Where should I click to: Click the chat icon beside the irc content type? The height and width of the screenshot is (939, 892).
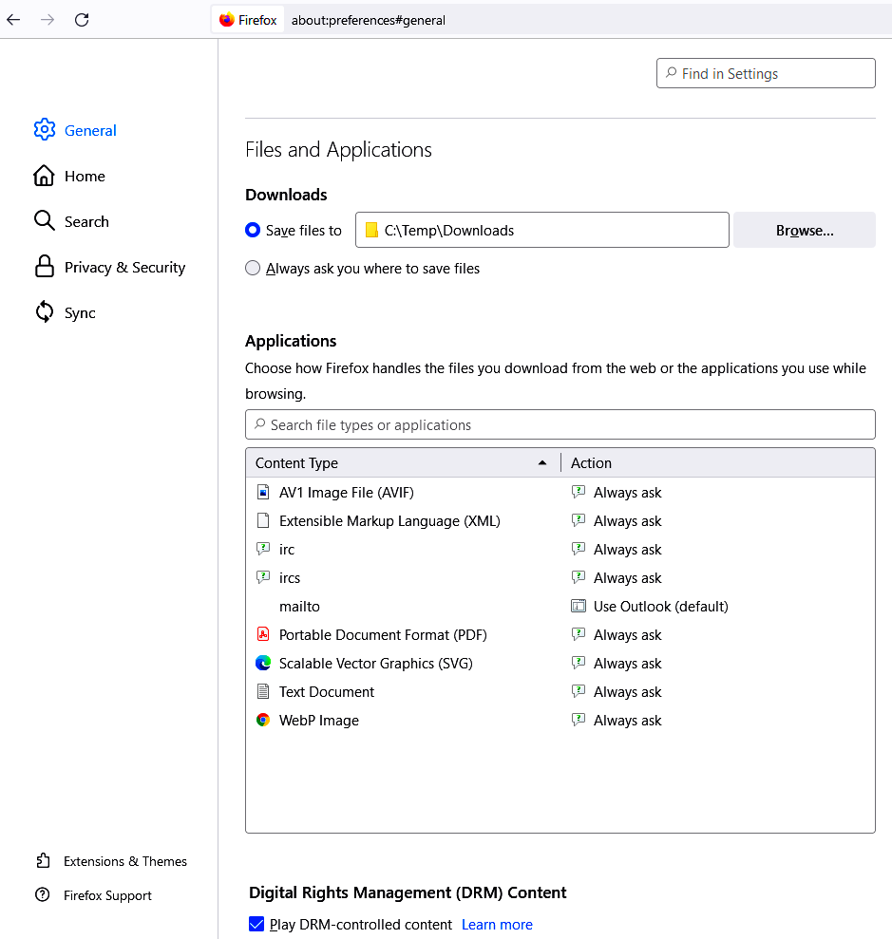(x=263, y=549)
